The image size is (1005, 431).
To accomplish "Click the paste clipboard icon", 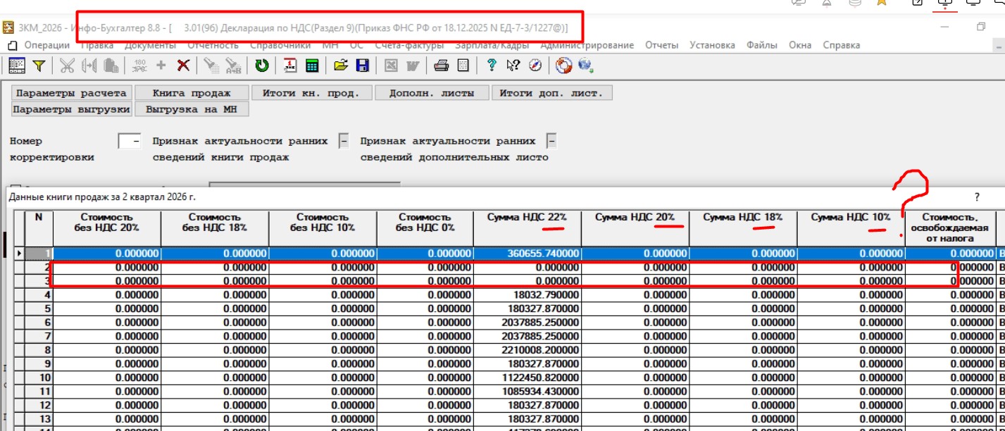I will point(110,65).
